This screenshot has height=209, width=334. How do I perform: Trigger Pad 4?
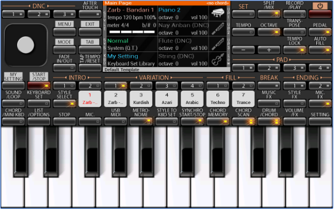pos(320,68)
